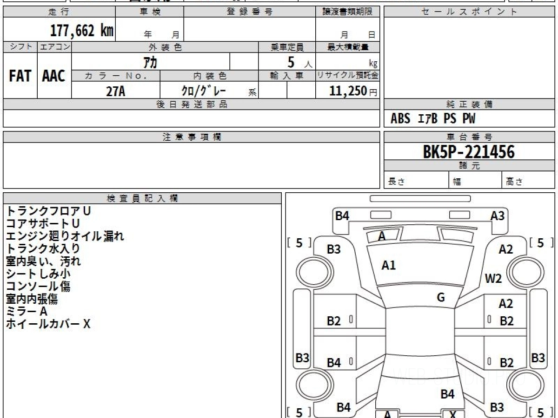
Task: Click the G mark on the windshield
Action: (x=441, y=298)
